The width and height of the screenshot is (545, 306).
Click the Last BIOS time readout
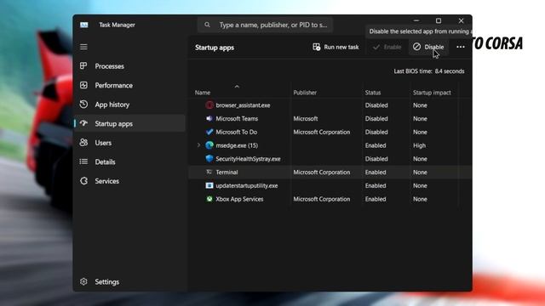(428, 71)
